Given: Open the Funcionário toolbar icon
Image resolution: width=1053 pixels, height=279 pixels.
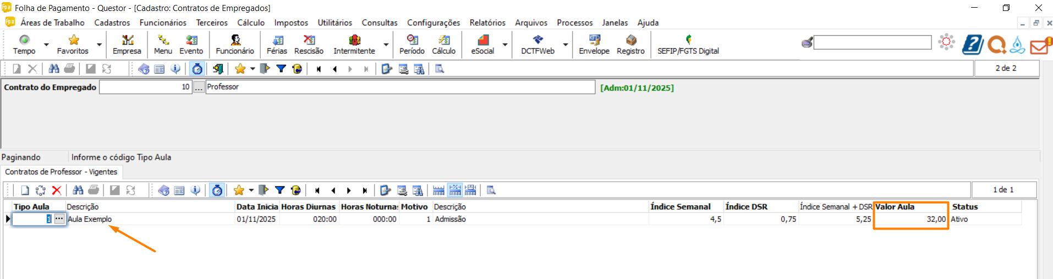Looking at the screenshot, I should (235, 44).
